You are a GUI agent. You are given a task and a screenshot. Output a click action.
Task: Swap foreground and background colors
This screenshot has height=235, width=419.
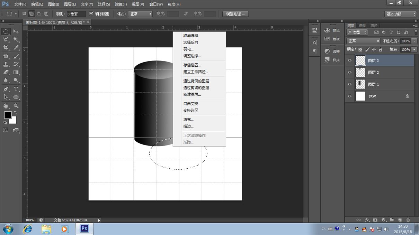(x=15, y=113)
